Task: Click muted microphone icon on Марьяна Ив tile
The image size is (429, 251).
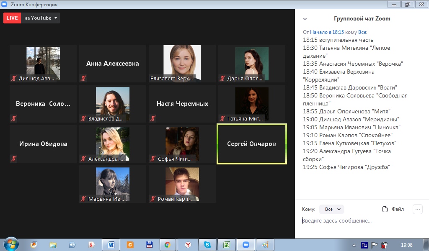Action: click(x=83, y=199)
